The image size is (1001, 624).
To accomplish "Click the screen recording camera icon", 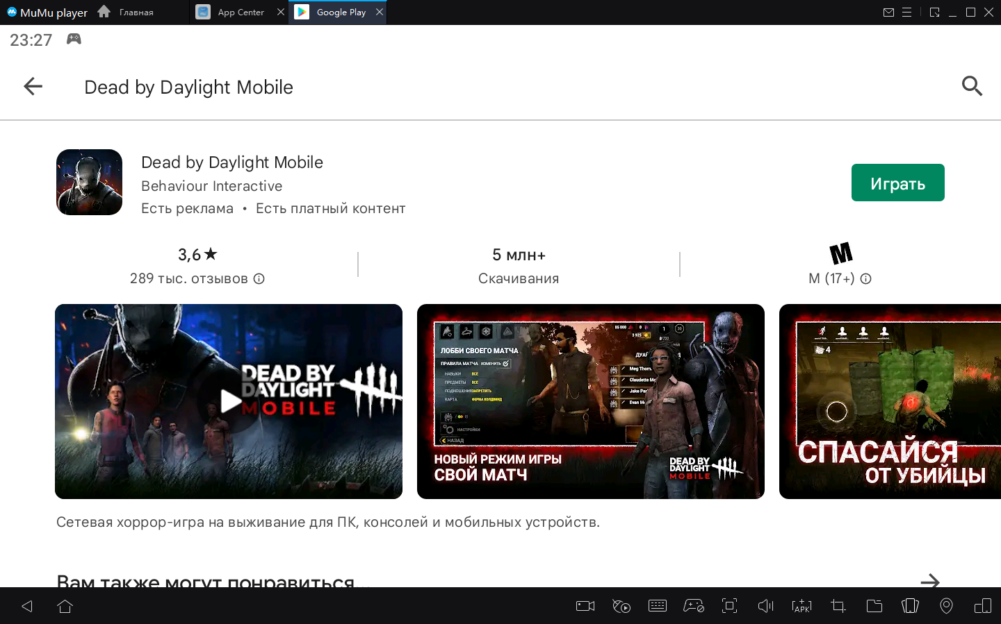I will [585, 606].
